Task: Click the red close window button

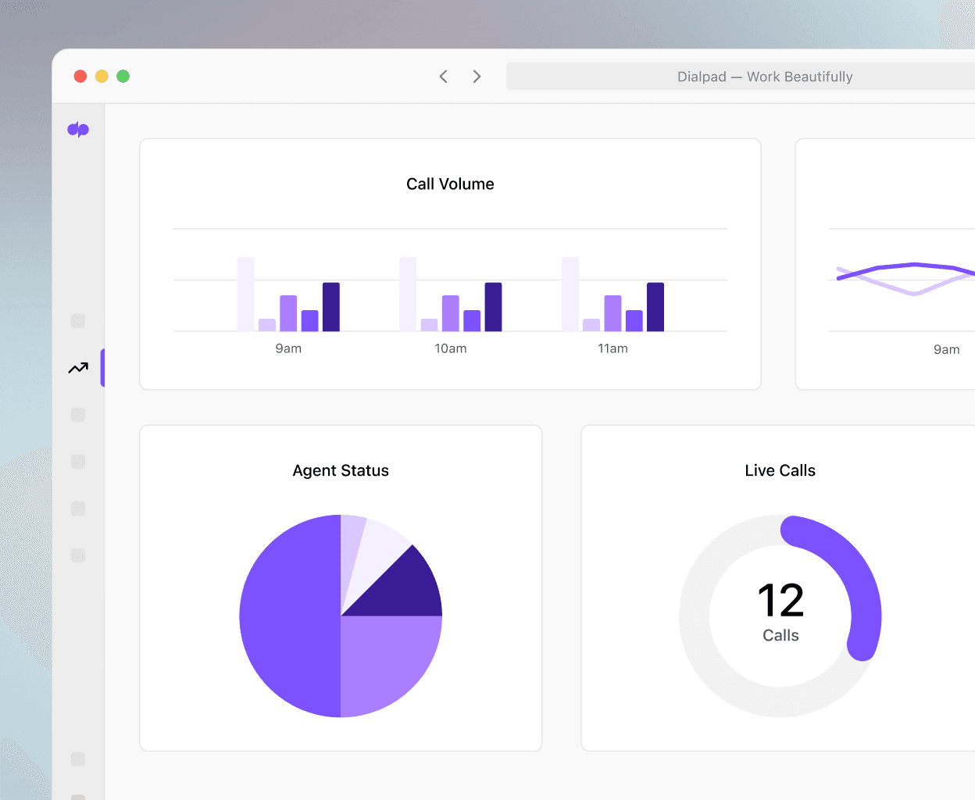Action: (80, 77)
